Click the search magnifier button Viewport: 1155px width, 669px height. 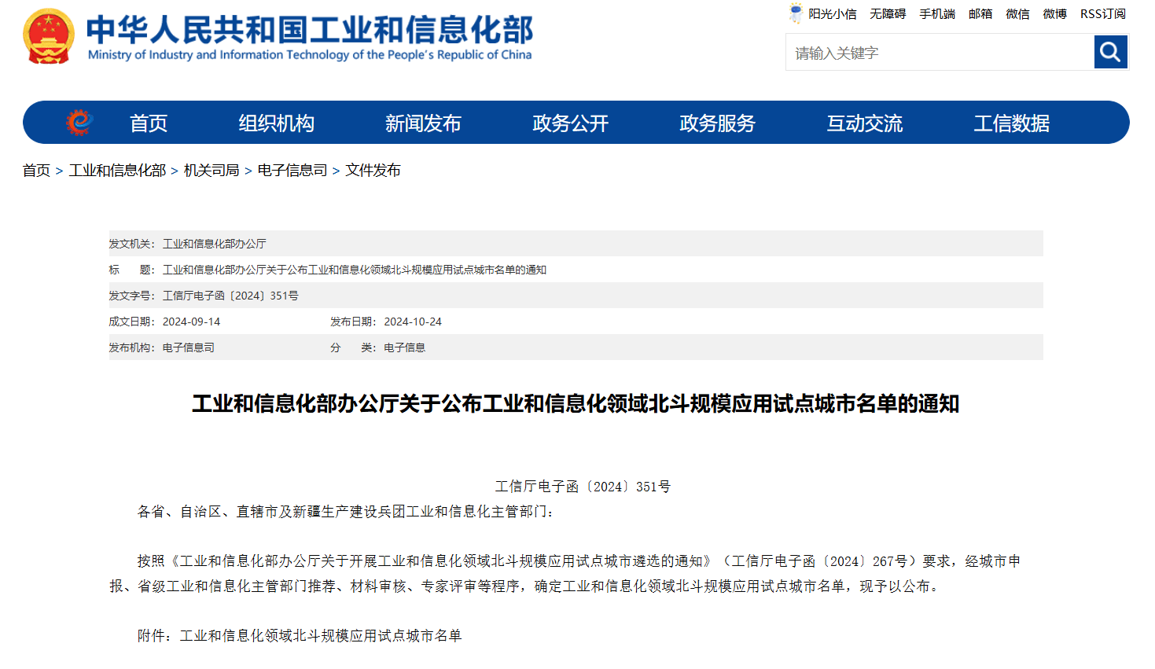click(1110, 52)
